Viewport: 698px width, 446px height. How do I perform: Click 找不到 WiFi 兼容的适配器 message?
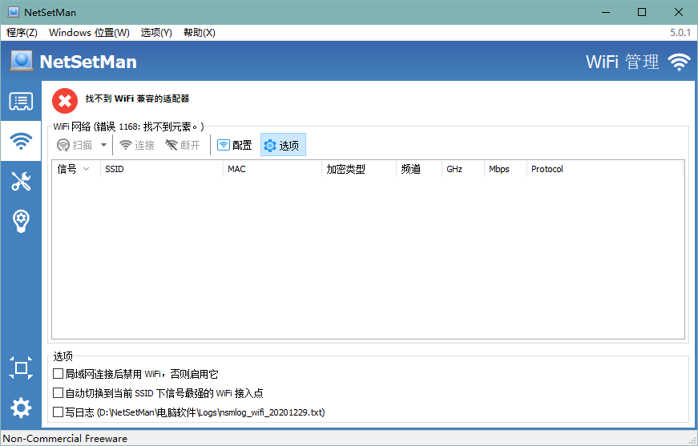pyautogui.click(x=138, y=98)
